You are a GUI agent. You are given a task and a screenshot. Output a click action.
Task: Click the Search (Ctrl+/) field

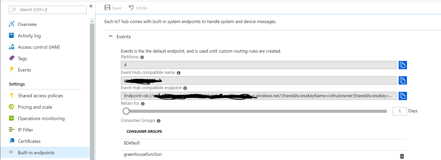[x=48, y=10]
